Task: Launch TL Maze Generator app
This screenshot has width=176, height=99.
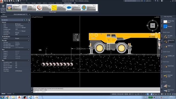Action: (x=29, y=8)
